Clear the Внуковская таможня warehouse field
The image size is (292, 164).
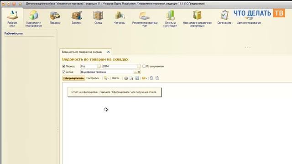point(139,72)
